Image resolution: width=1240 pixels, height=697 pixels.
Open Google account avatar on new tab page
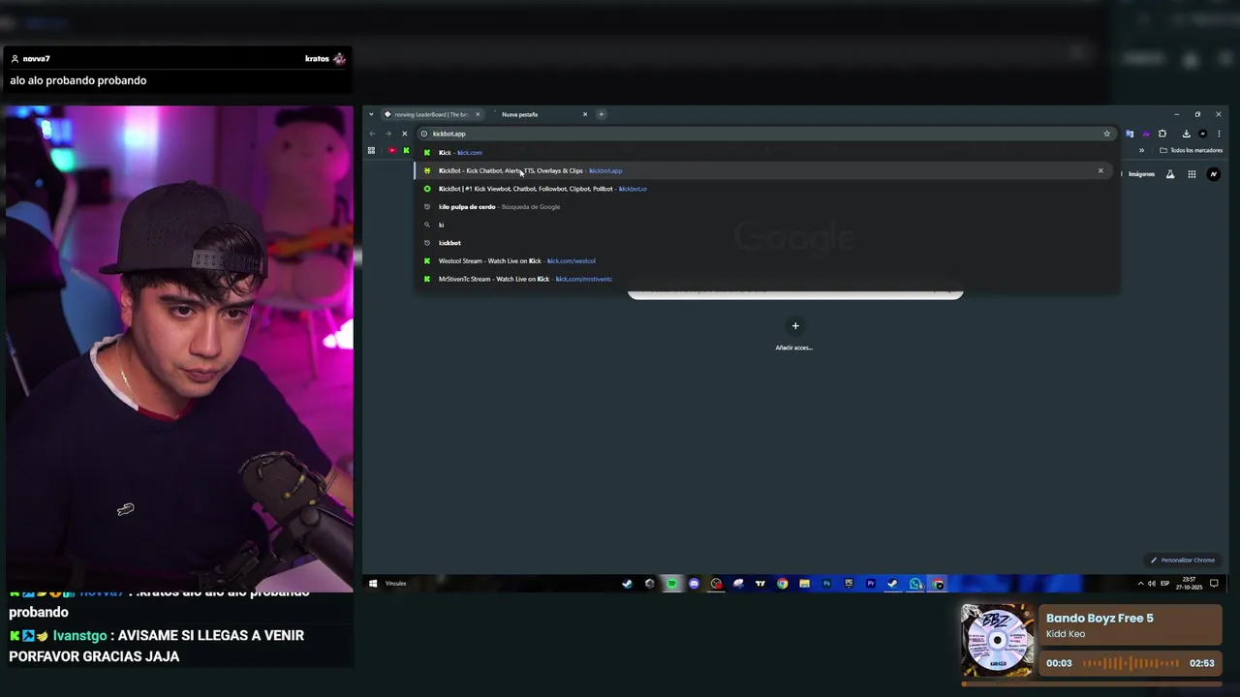[1213, 174]
